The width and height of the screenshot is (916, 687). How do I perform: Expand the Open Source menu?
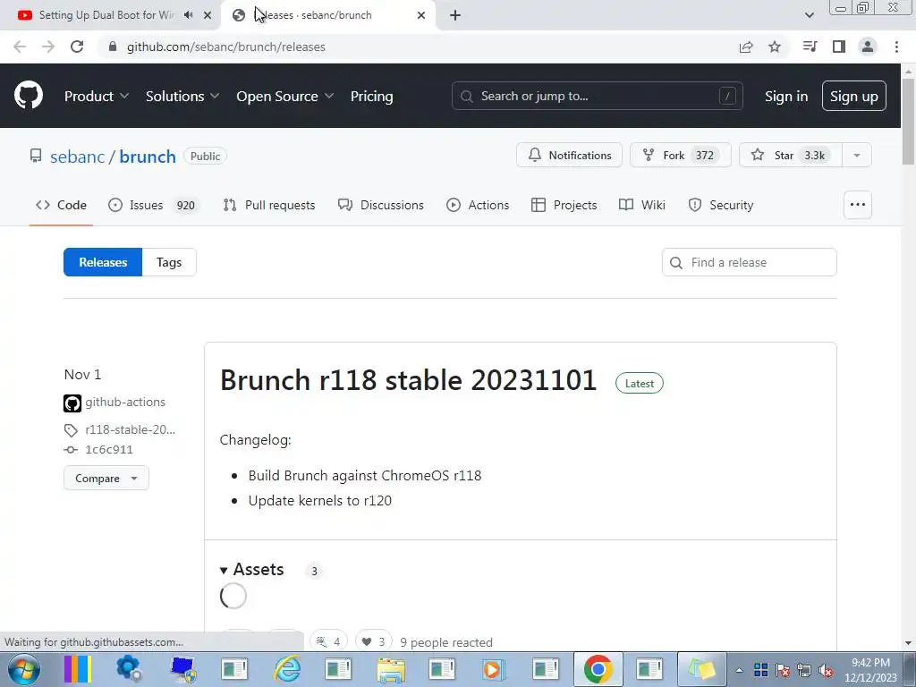(285, 97)
